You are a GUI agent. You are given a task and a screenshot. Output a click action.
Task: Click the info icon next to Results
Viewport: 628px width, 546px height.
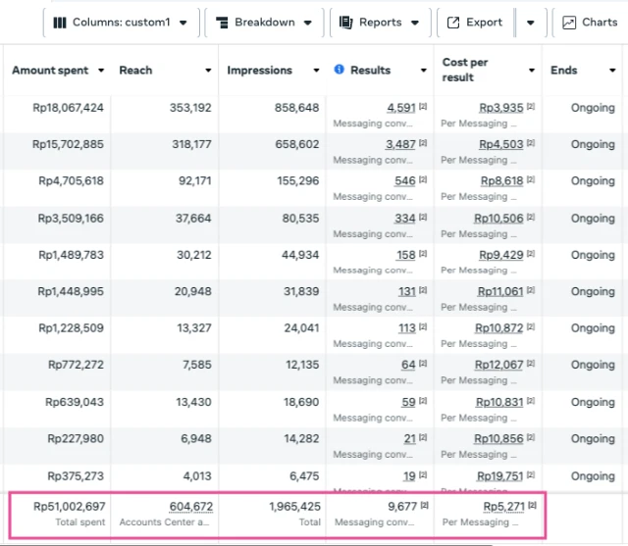coord(340,70)
